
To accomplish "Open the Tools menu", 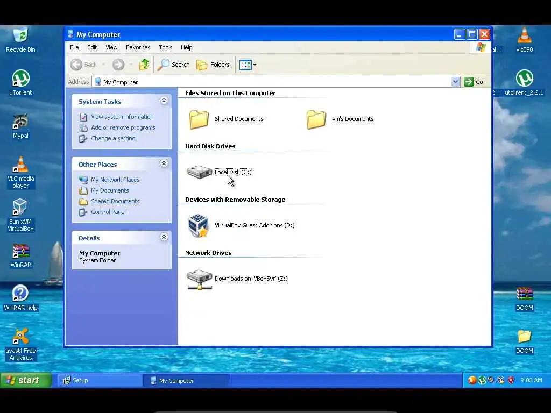I will [166, 47].
